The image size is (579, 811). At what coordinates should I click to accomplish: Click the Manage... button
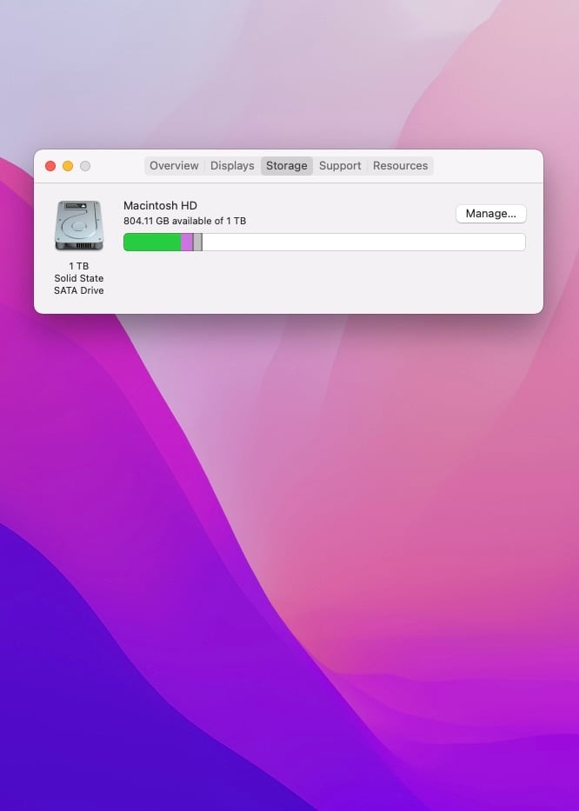pos(491,214)
